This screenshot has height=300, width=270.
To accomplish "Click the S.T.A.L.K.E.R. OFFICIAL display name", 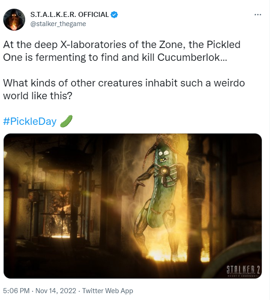I will tap(70, 15).
